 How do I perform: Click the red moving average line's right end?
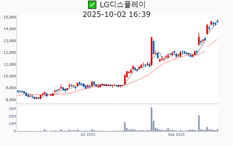(217, 39)
